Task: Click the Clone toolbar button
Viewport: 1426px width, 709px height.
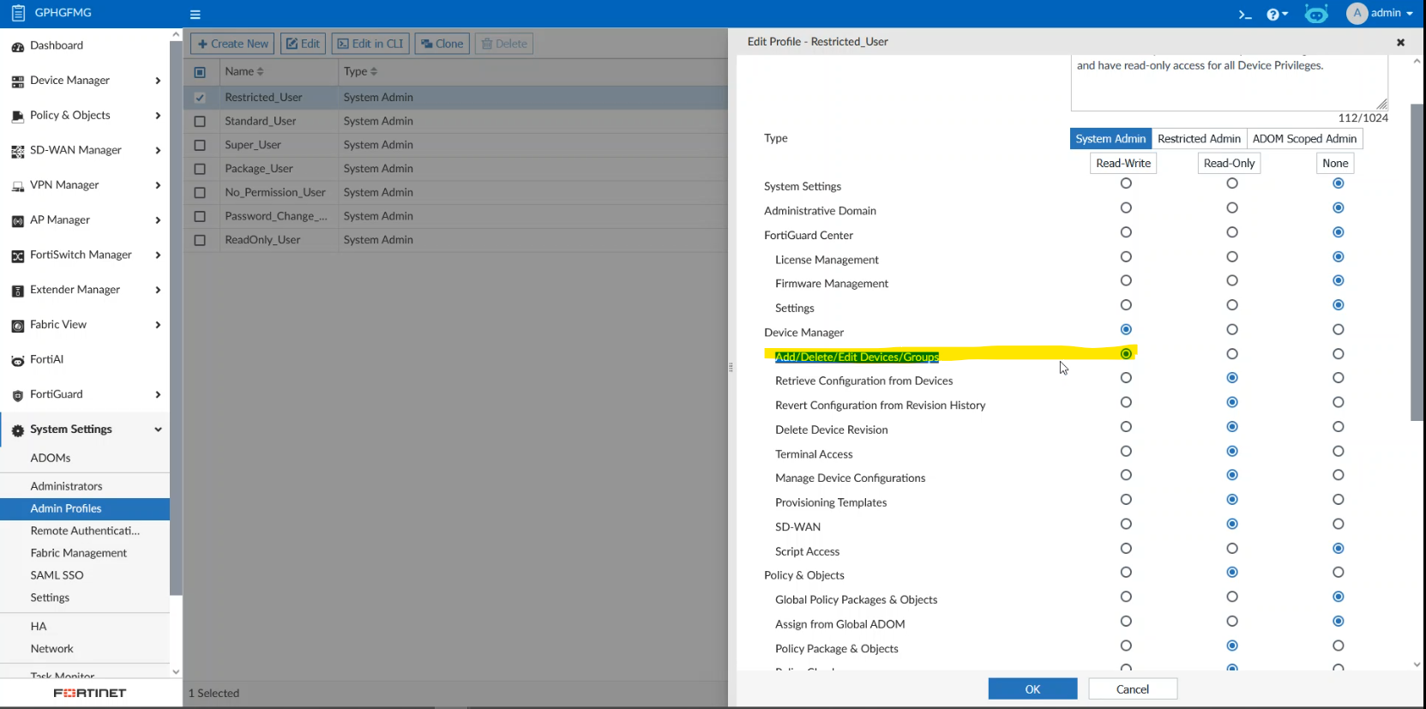Action: (x=442, y=44)
